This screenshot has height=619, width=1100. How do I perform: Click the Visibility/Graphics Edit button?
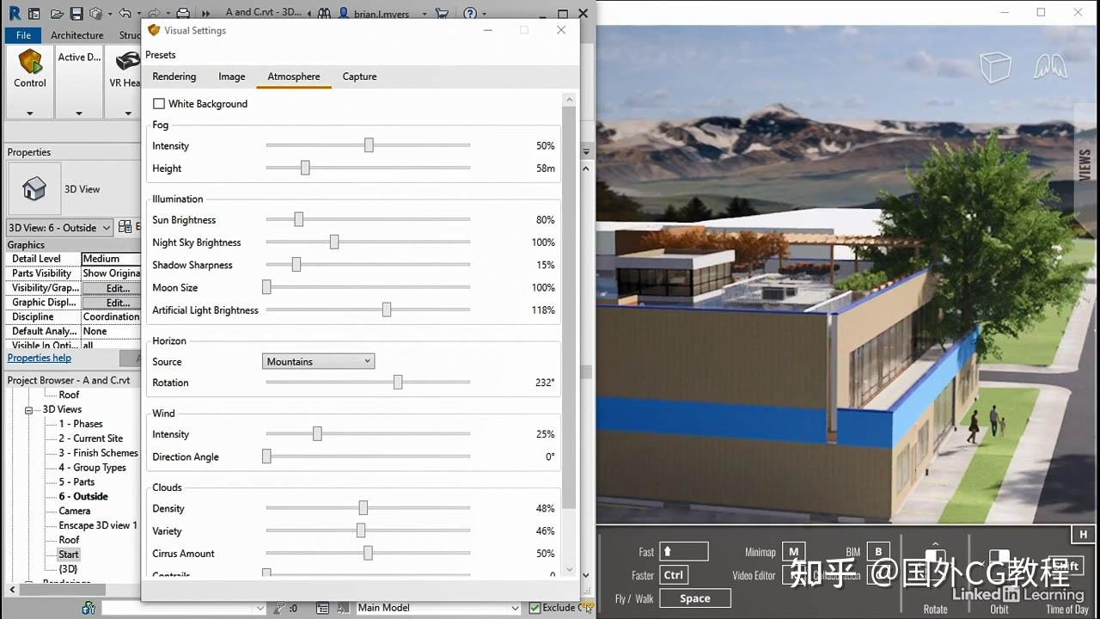click(112, 288)
